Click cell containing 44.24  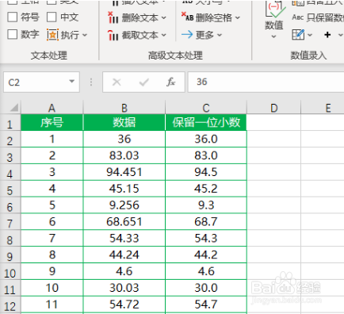click(124, 255)
